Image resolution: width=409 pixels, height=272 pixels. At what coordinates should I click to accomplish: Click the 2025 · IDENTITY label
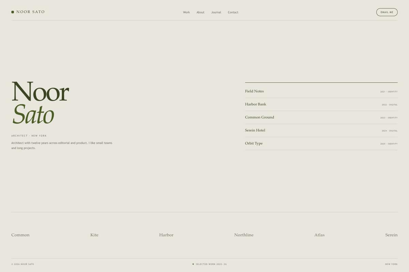click(389, 144)
